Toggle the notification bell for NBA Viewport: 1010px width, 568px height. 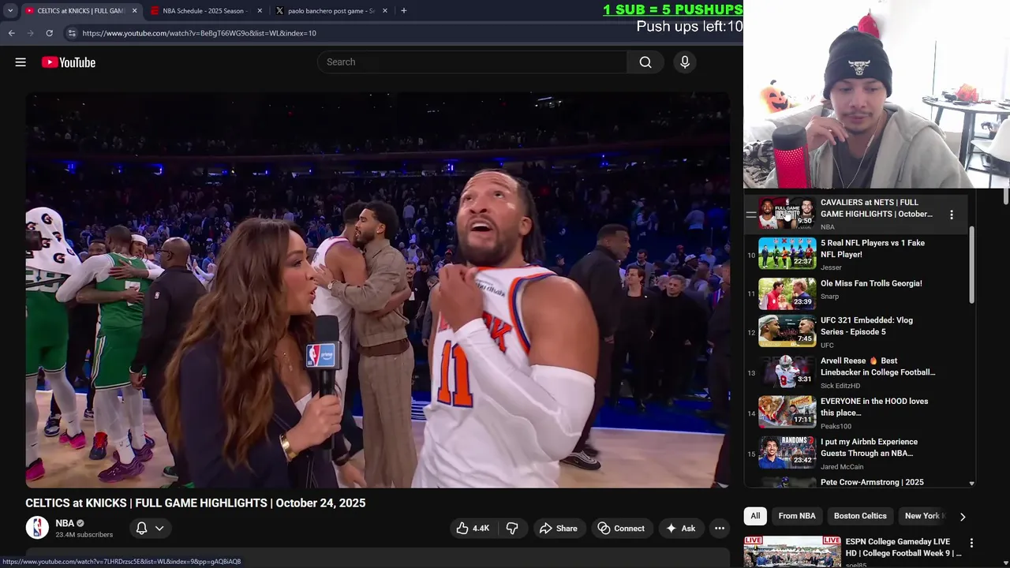tap(142, 529)
